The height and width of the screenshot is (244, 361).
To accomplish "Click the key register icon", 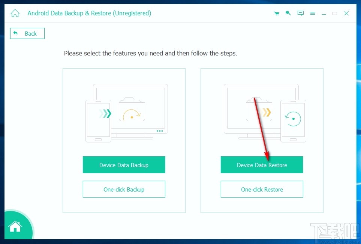I will [288, 13].
